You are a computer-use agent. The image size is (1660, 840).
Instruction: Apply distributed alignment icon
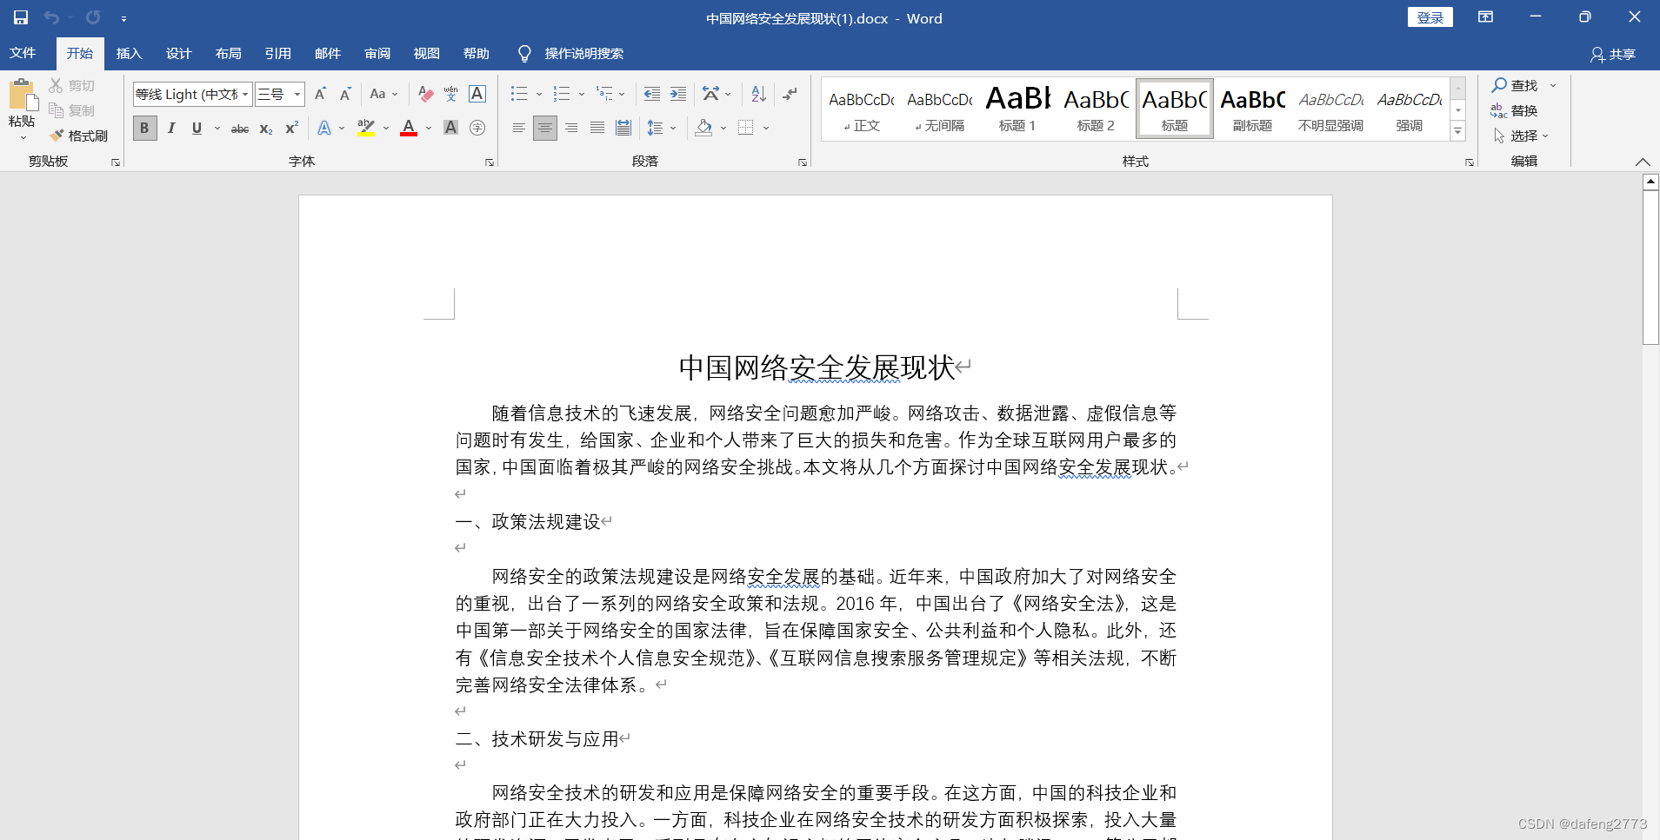[623, 128]
